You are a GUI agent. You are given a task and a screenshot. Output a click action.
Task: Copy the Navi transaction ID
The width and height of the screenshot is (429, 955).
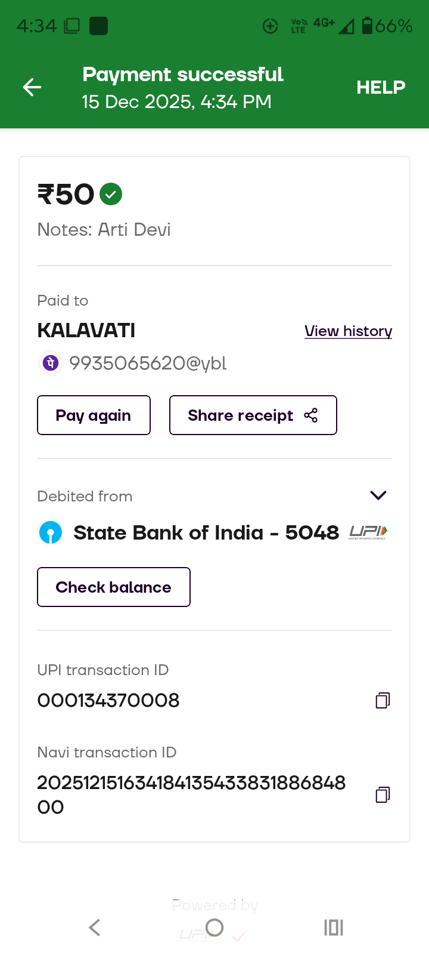coord(383,794)
